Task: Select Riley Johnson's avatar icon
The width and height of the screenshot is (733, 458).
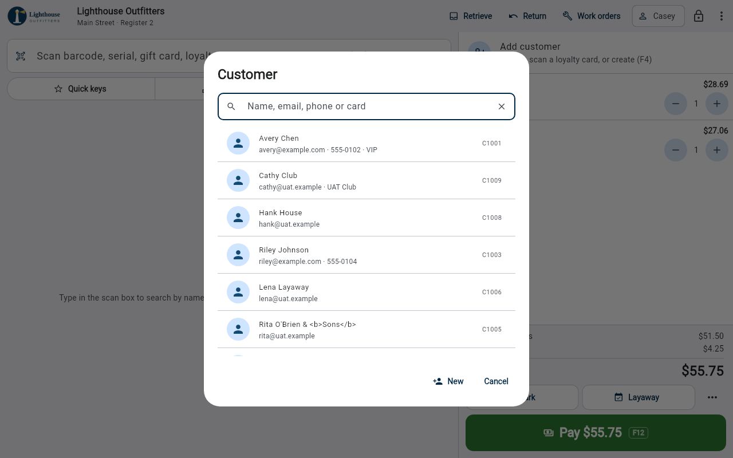Action: (x=238, y=255)
